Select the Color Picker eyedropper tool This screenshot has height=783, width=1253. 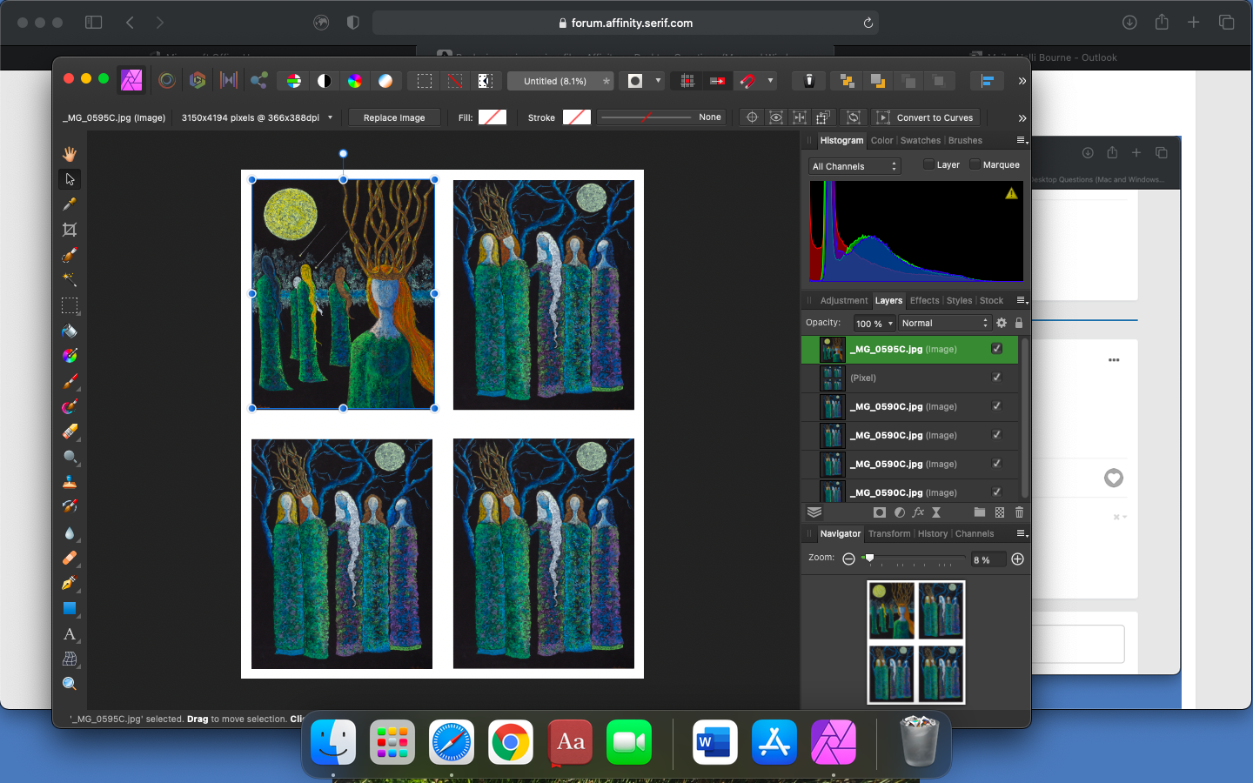(70, 204)
